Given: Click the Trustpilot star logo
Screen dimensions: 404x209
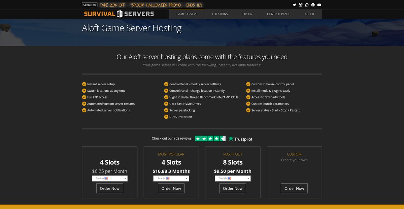Looking at the screenshot, I should 240,139.
